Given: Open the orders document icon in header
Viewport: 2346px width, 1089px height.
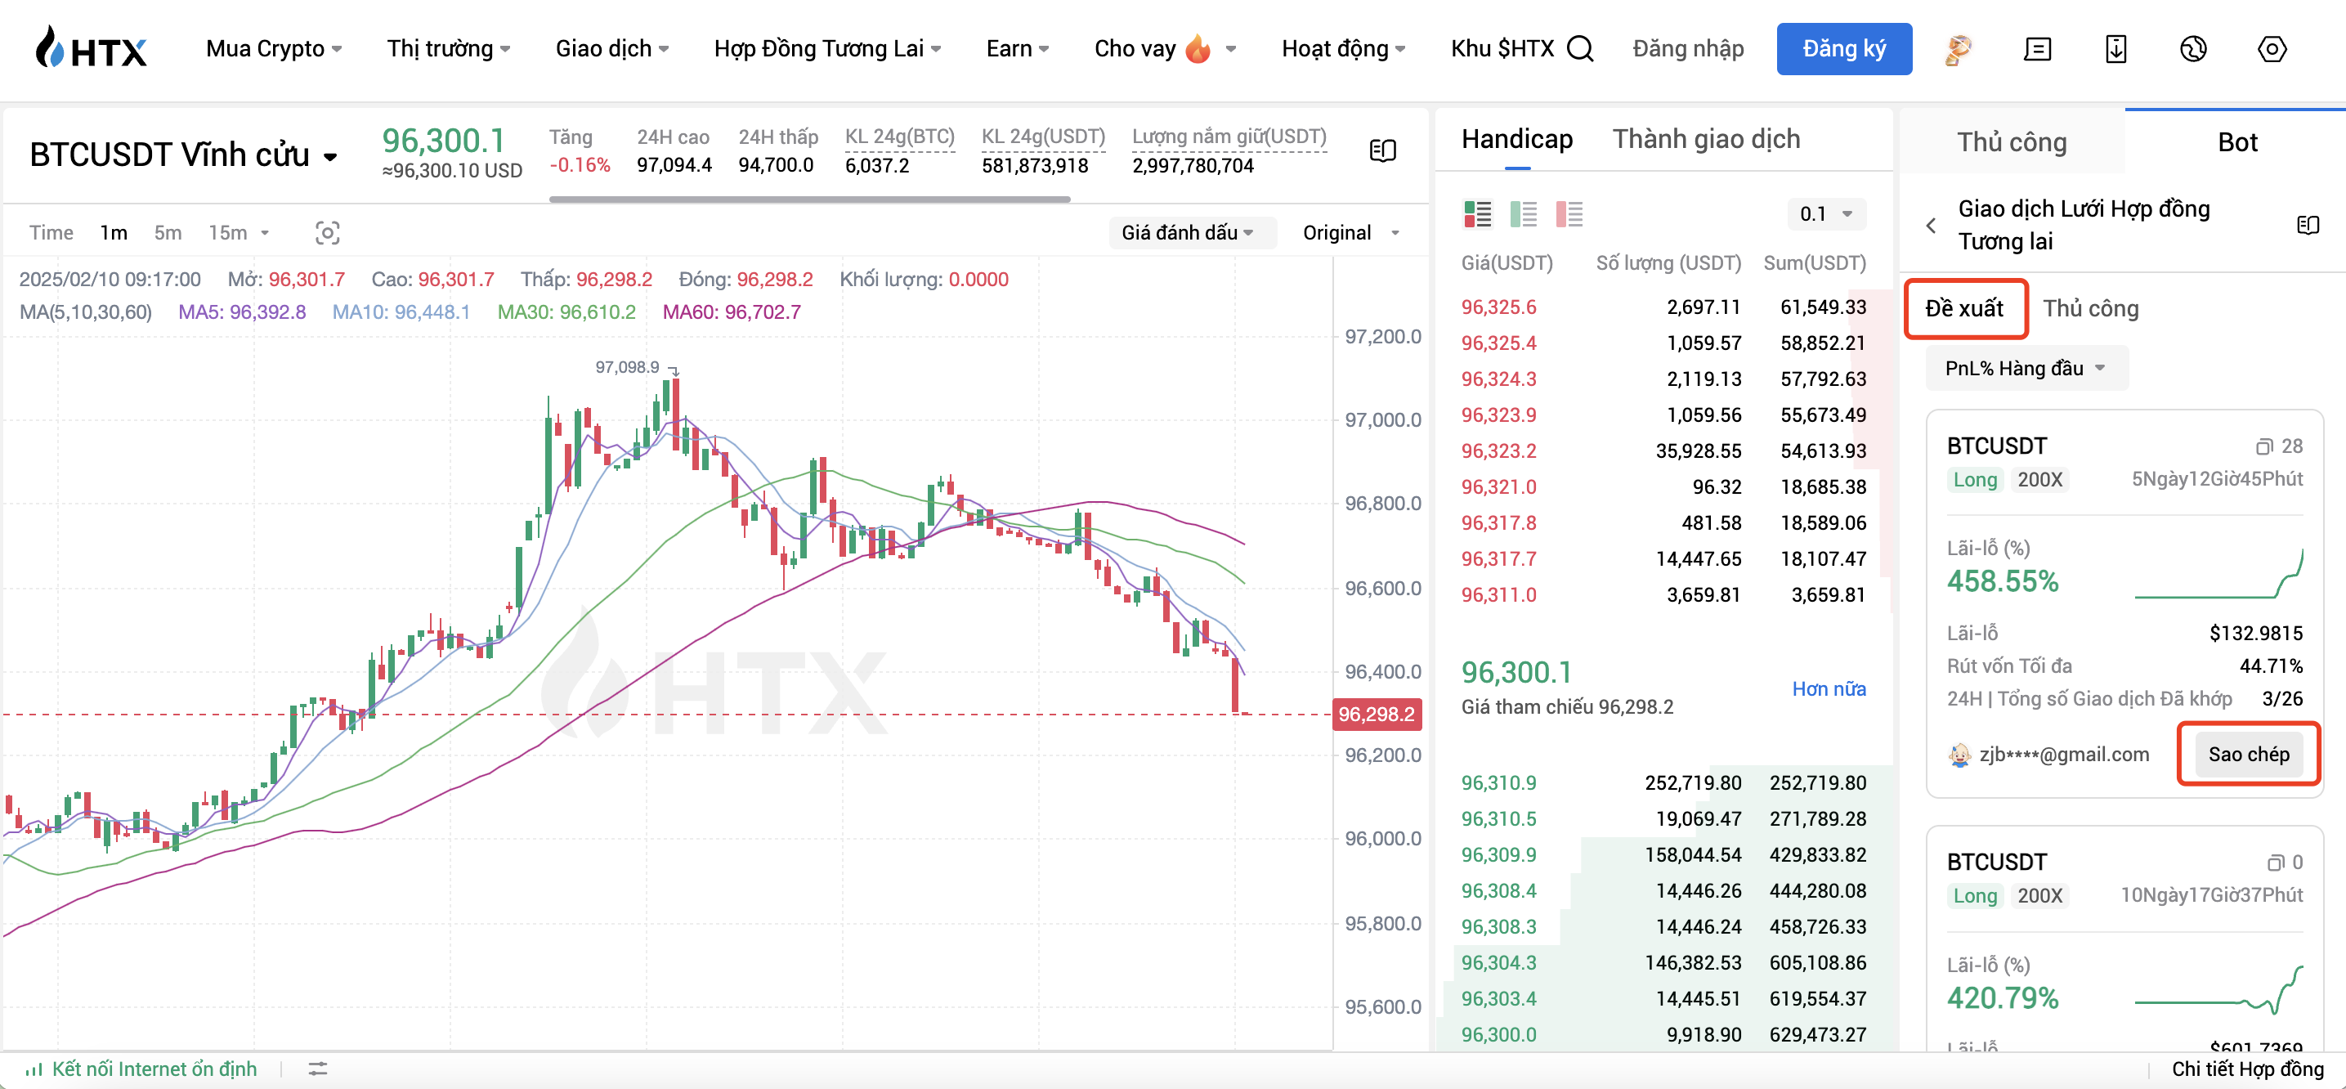Looking at the screenshot, I should 2037,49.
